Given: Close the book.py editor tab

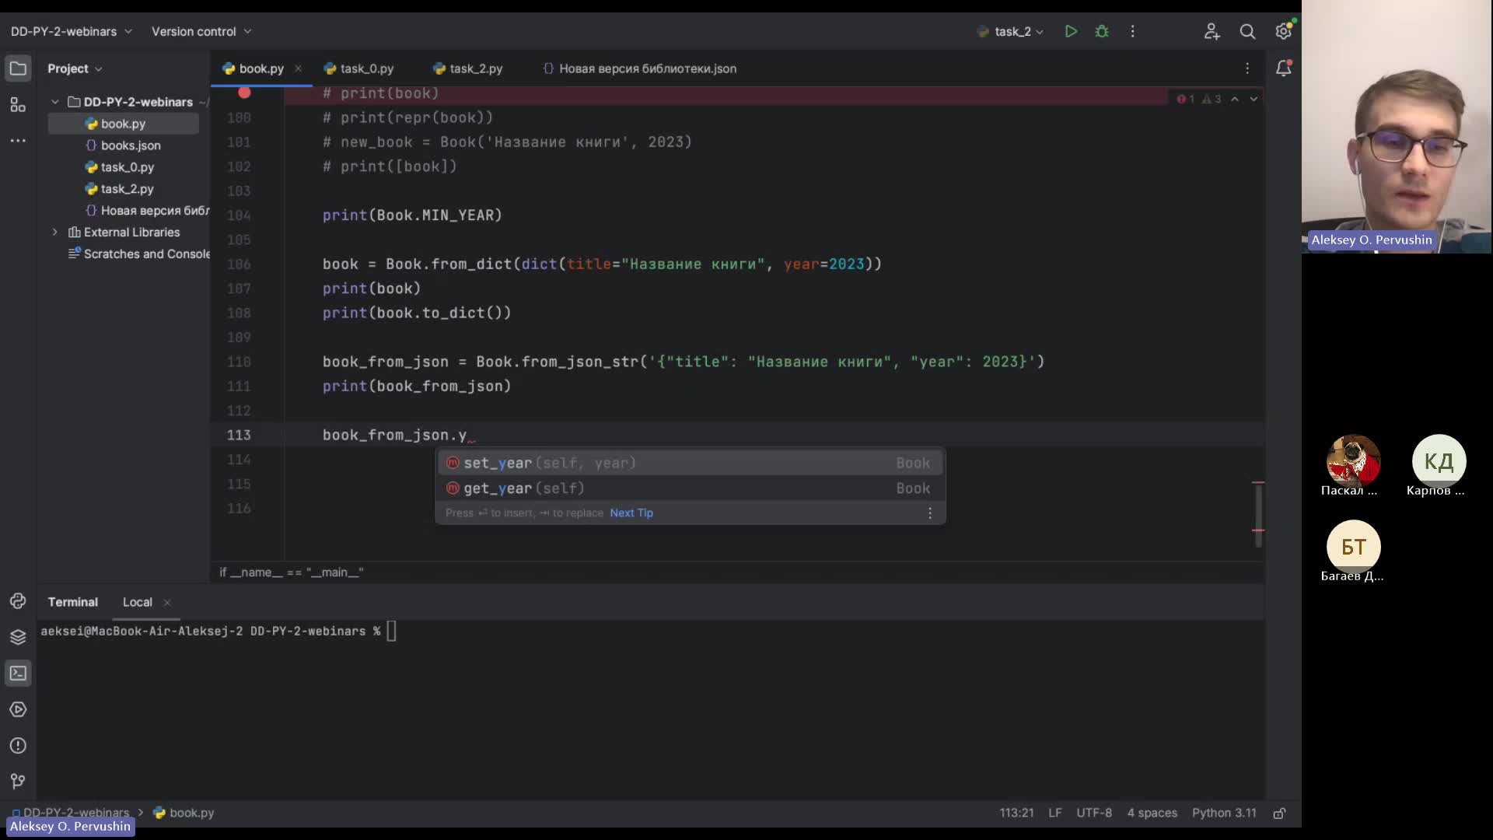Looking at the screenshot, I should tap(298, 68).
